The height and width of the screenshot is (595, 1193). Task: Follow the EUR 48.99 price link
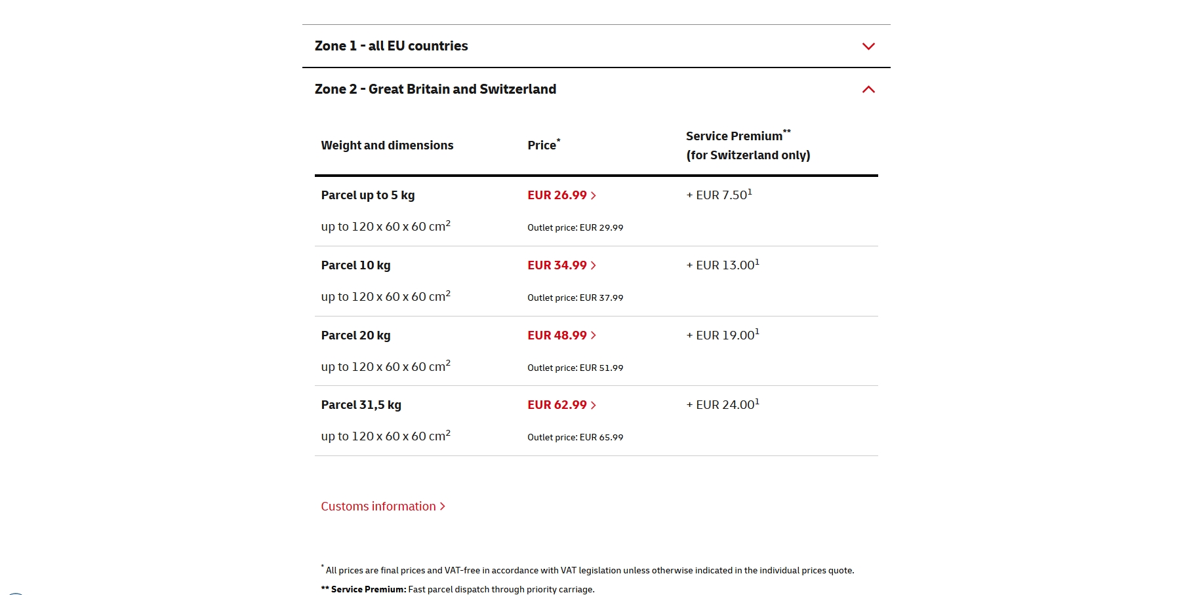[557, 336]
